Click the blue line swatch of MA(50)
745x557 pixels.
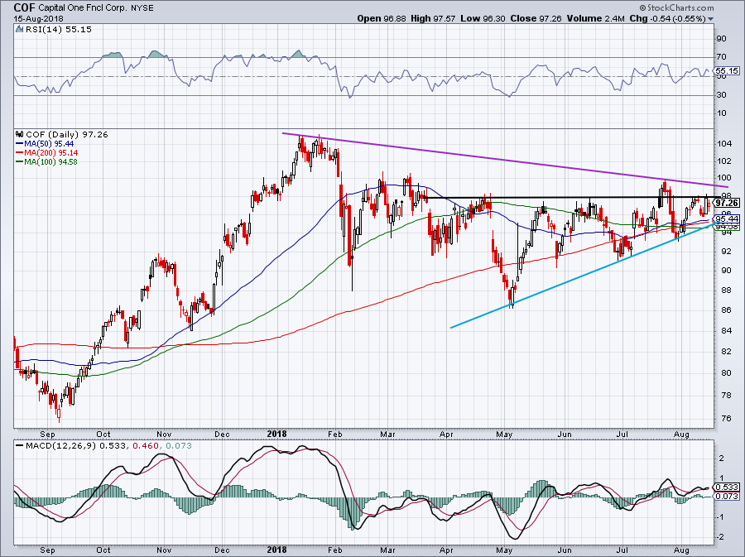pyautogui.click(x=20, y=143)
